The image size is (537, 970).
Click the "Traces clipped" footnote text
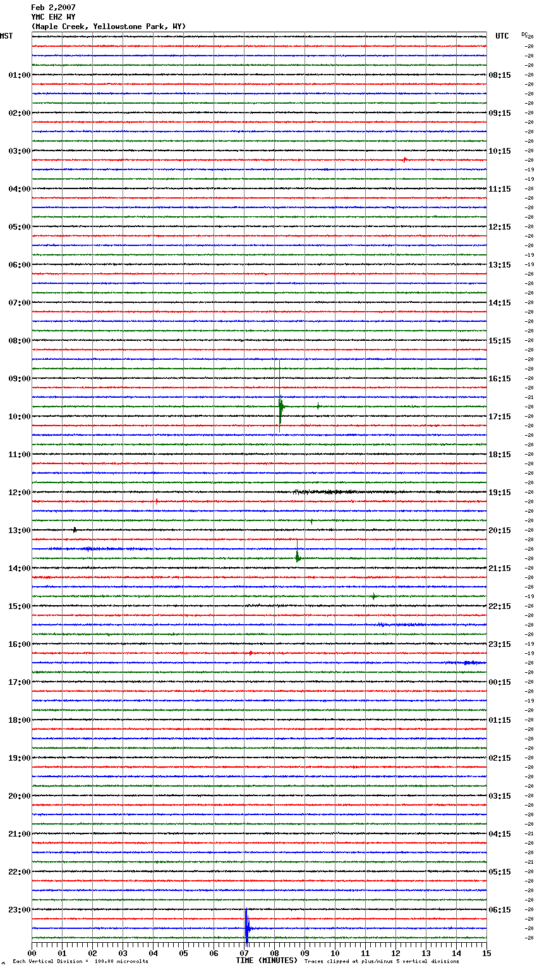coord(382,962)
